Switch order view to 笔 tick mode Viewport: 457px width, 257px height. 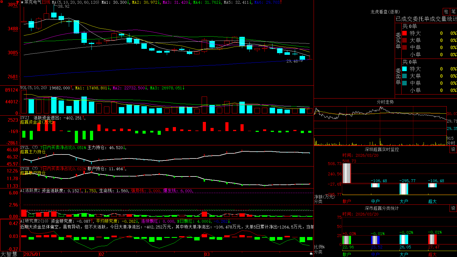[453, 11]
